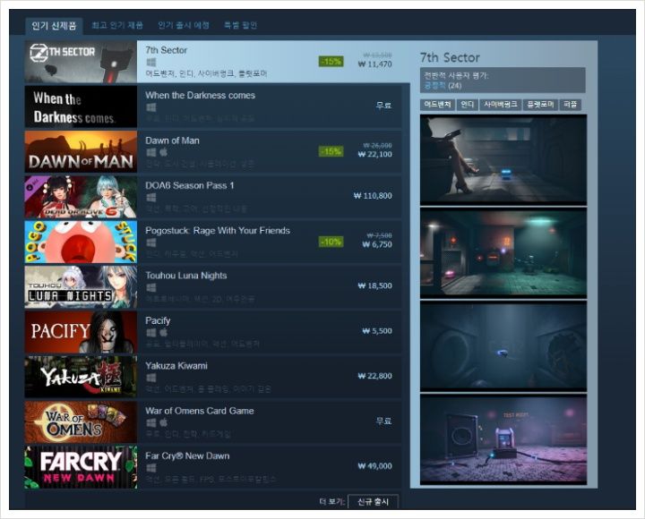645x519 pixels.
Task: Click the Windows icon under Pogostuck title
Action: (151, 242)
